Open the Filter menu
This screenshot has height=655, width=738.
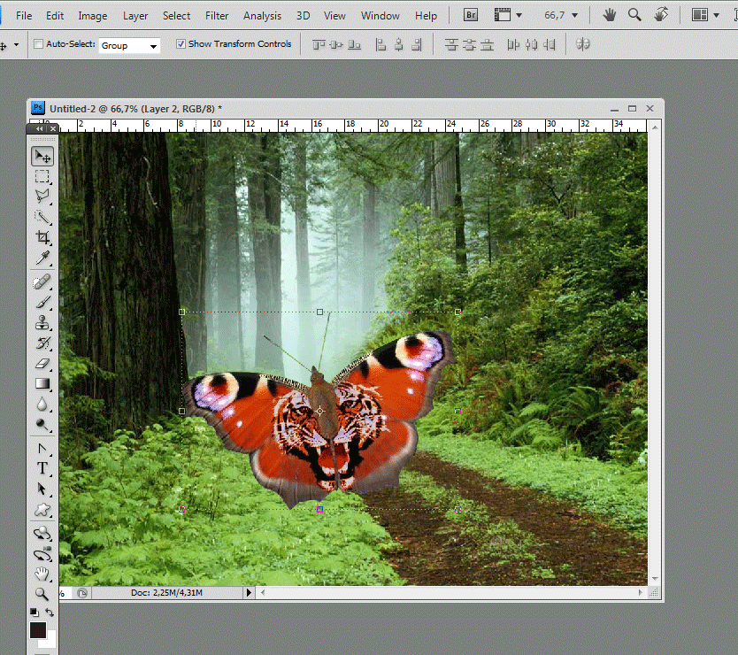[217, 16]
